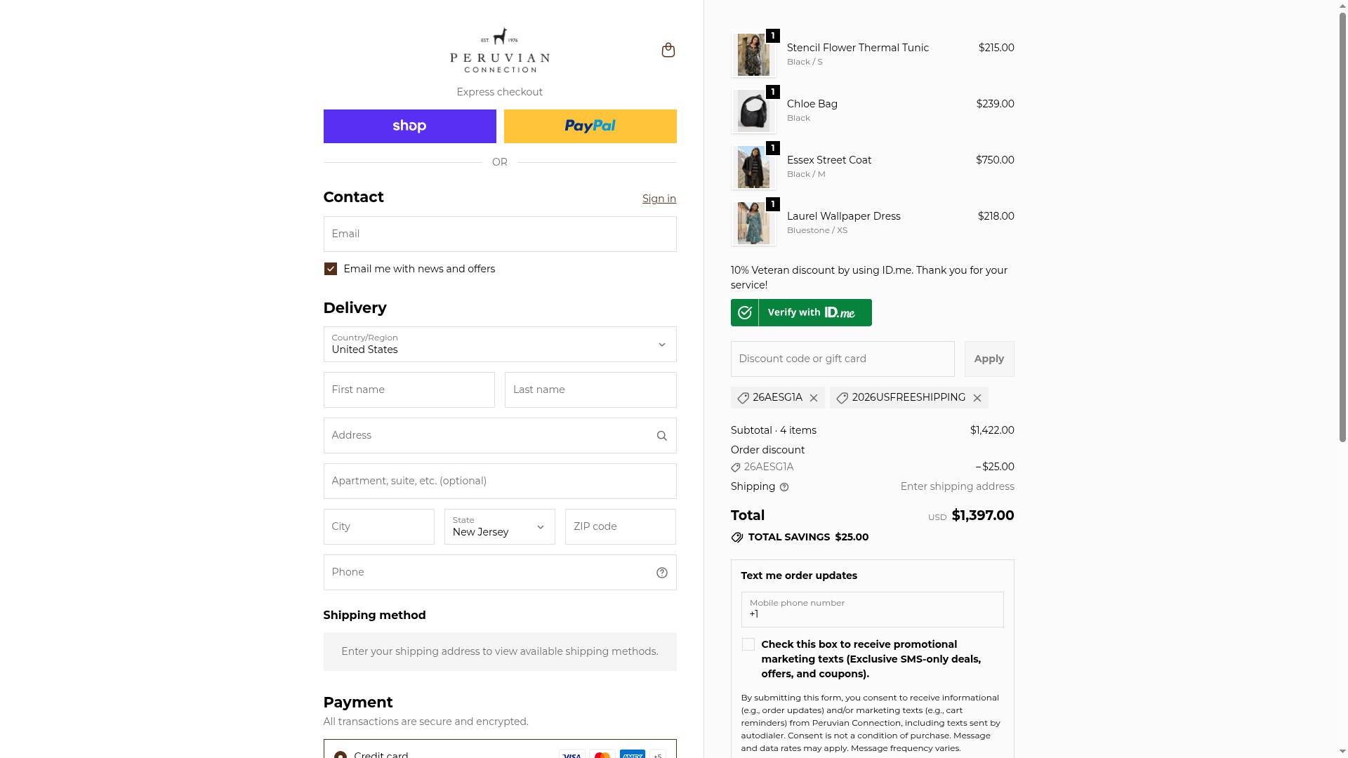
Task: Click the Email input field
Action: point(499,234)
